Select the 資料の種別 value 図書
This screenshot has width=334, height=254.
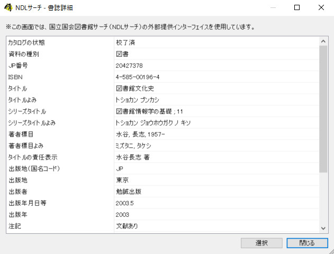(x=122, y=54)
